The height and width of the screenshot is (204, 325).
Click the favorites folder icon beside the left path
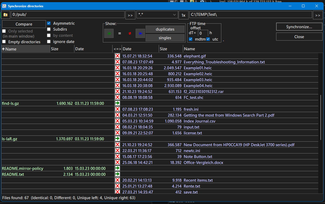click(x=5, y=15)
